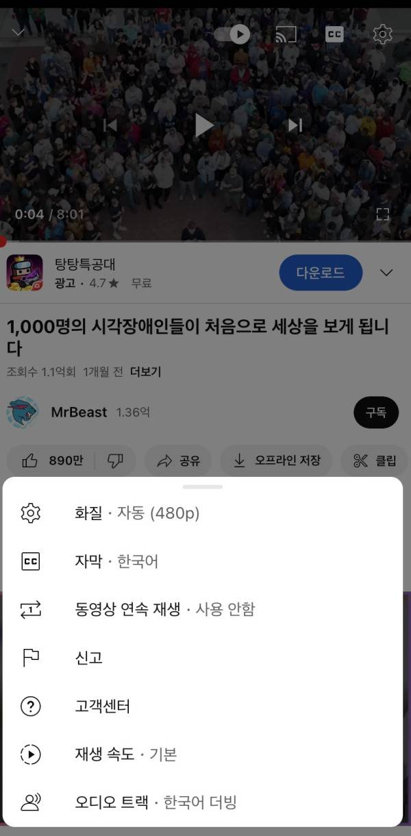Play the video with the center play button
411x836 pixels.
coord(204,125)
